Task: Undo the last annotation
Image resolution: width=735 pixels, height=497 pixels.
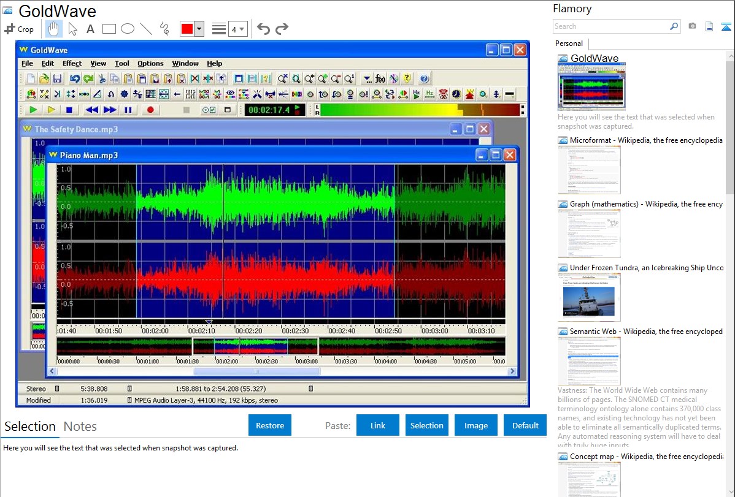Action: (x=263, y=29)
